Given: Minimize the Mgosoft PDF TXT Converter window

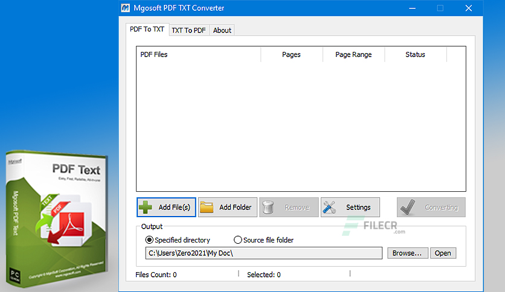Looking at the screenshot, I should (x=412, y=8).
